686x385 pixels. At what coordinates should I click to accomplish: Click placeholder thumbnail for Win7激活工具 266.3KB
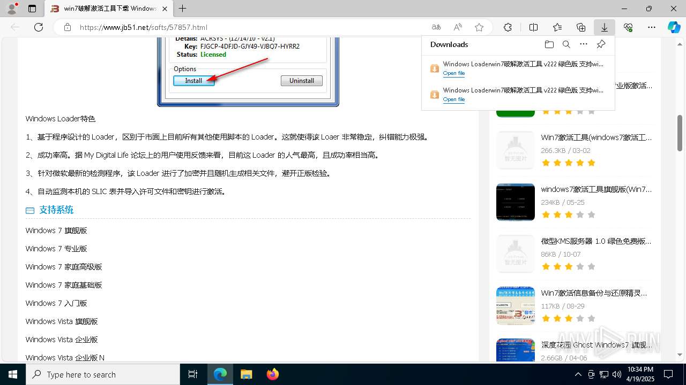click(516, 150)
